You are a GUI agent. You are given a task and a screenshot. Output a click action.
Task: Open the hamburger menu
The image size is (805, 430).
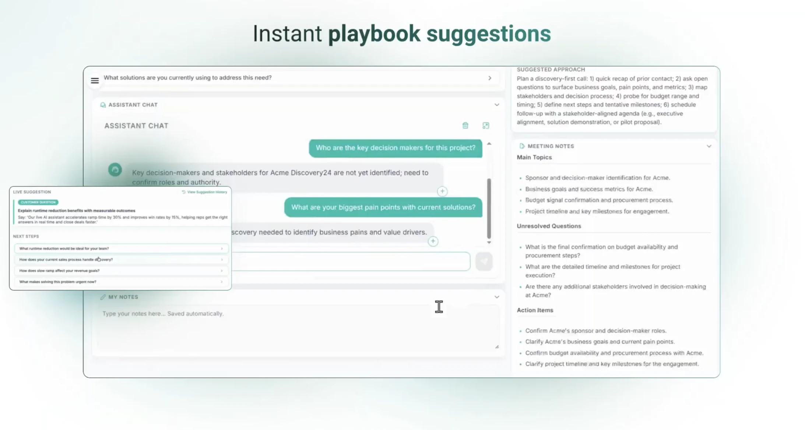[95, 80]
